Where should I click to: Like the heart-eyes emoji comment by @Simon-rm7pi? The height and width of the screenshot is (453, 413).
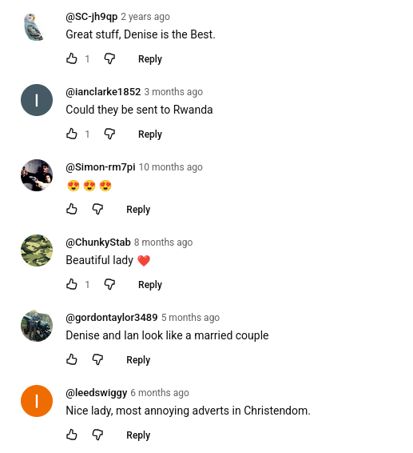tap(72, 209)
